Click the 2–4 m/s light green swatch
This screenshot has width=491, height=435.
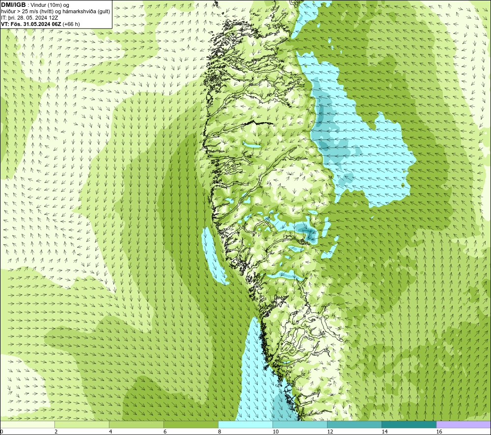82,425
